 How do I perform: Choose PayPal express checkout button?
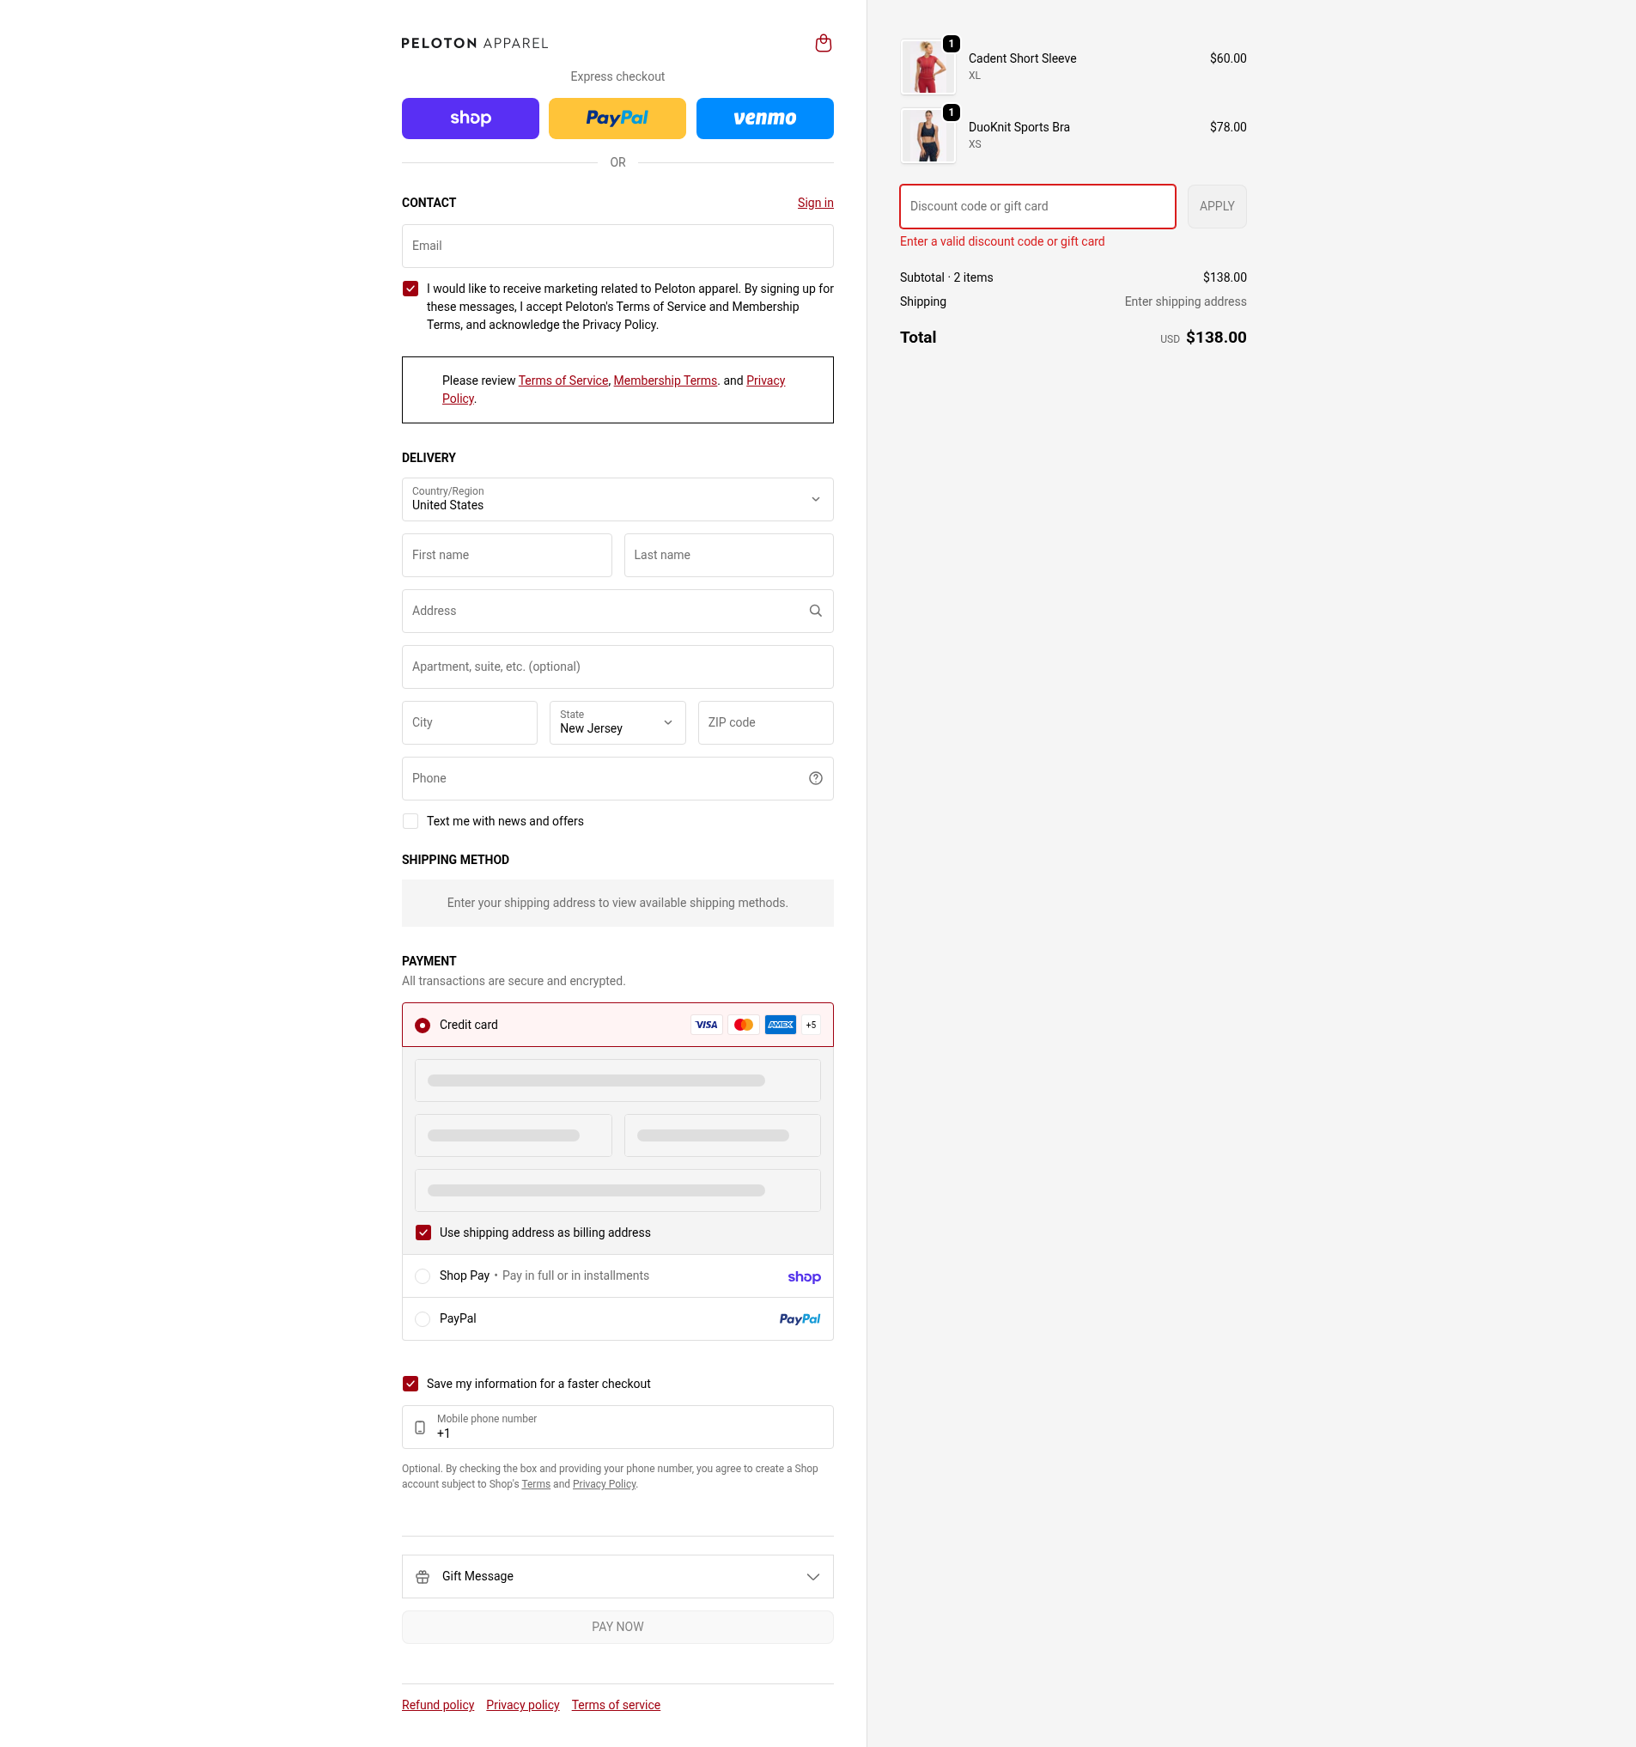617,118
